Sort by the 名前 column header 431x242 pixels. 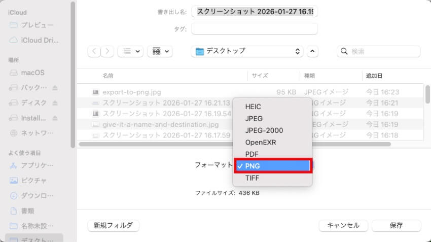[x=108, y=76]
